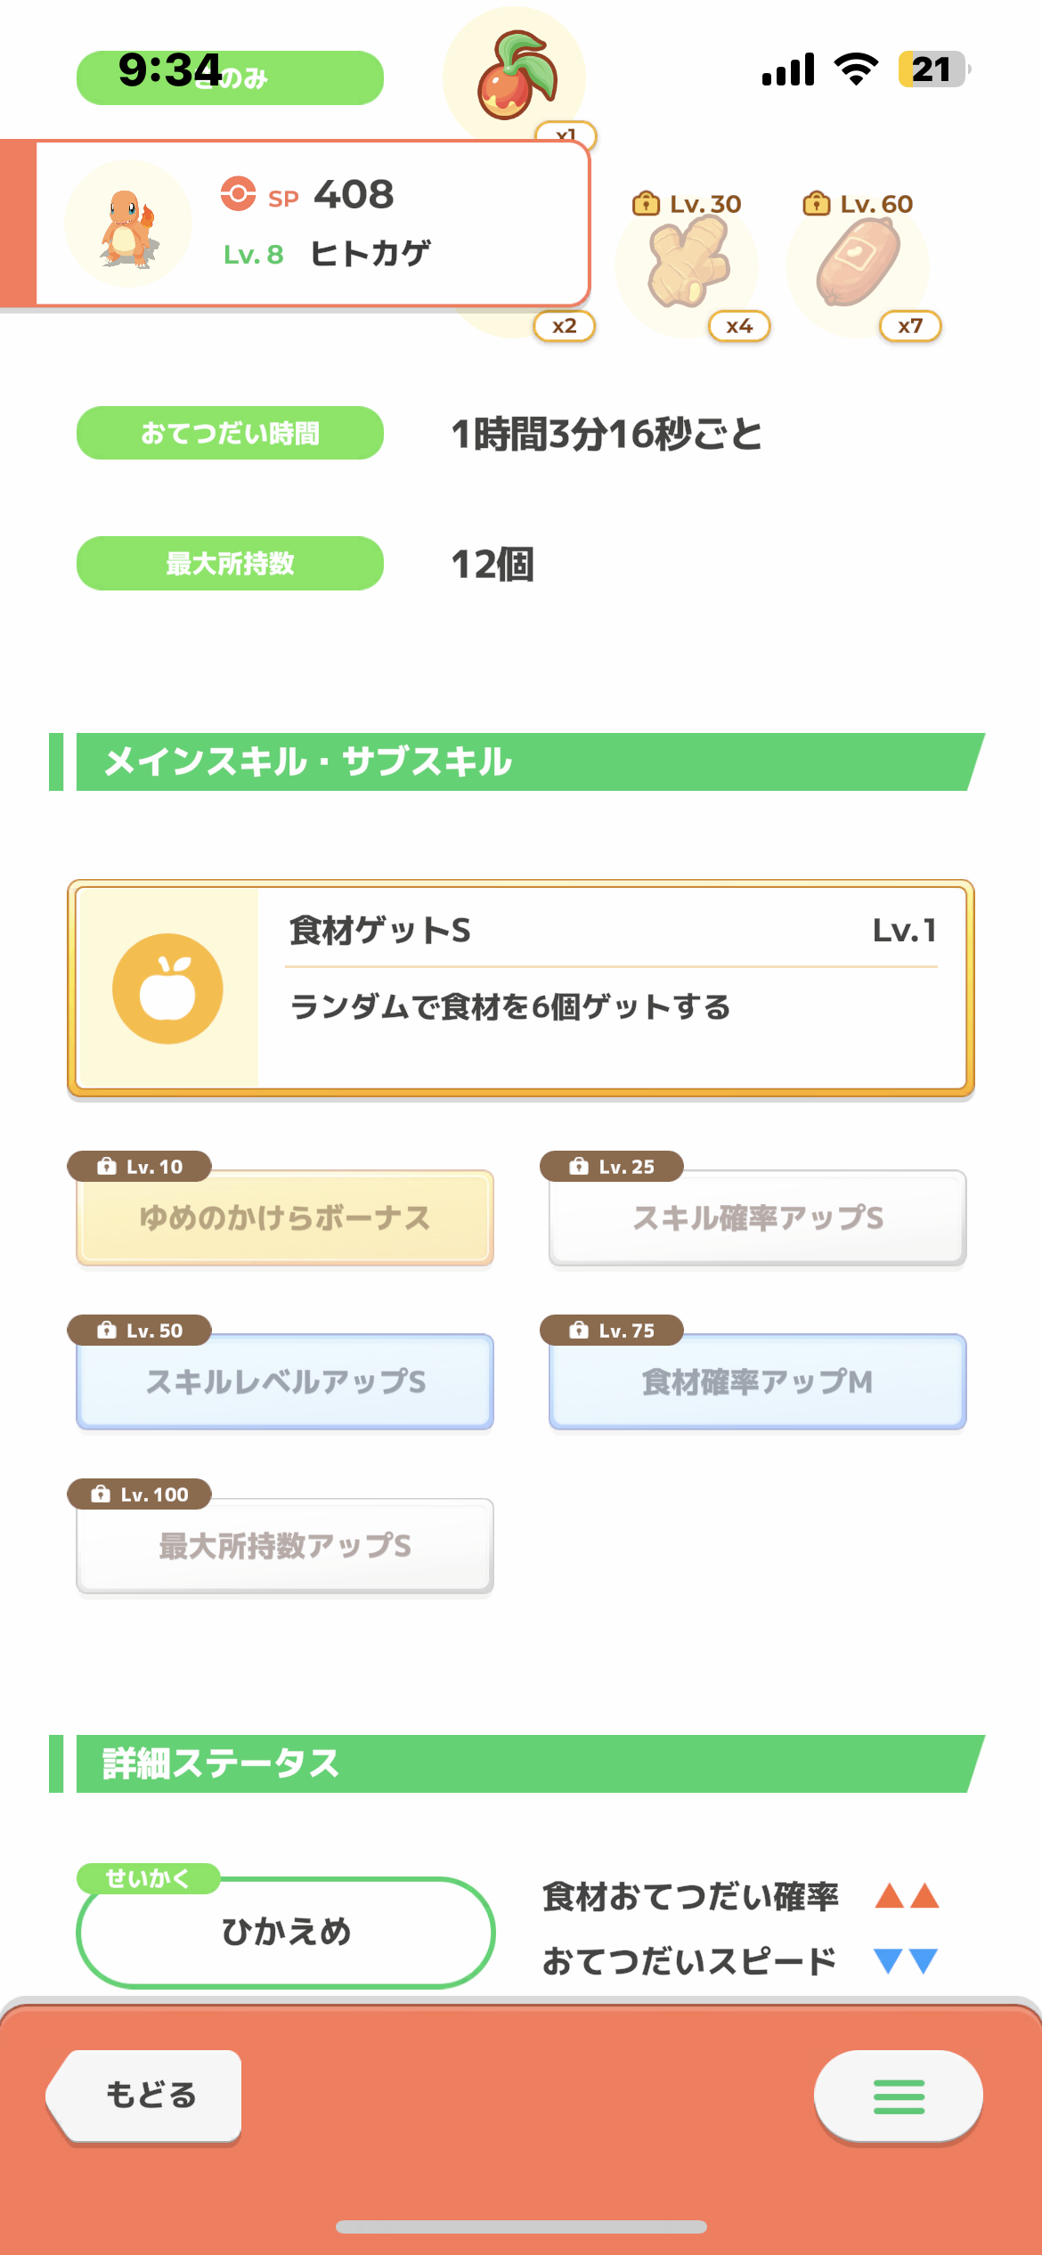1042x2255 pixels.
Task: Tap the もどる back button
Action: (145, 2096)
